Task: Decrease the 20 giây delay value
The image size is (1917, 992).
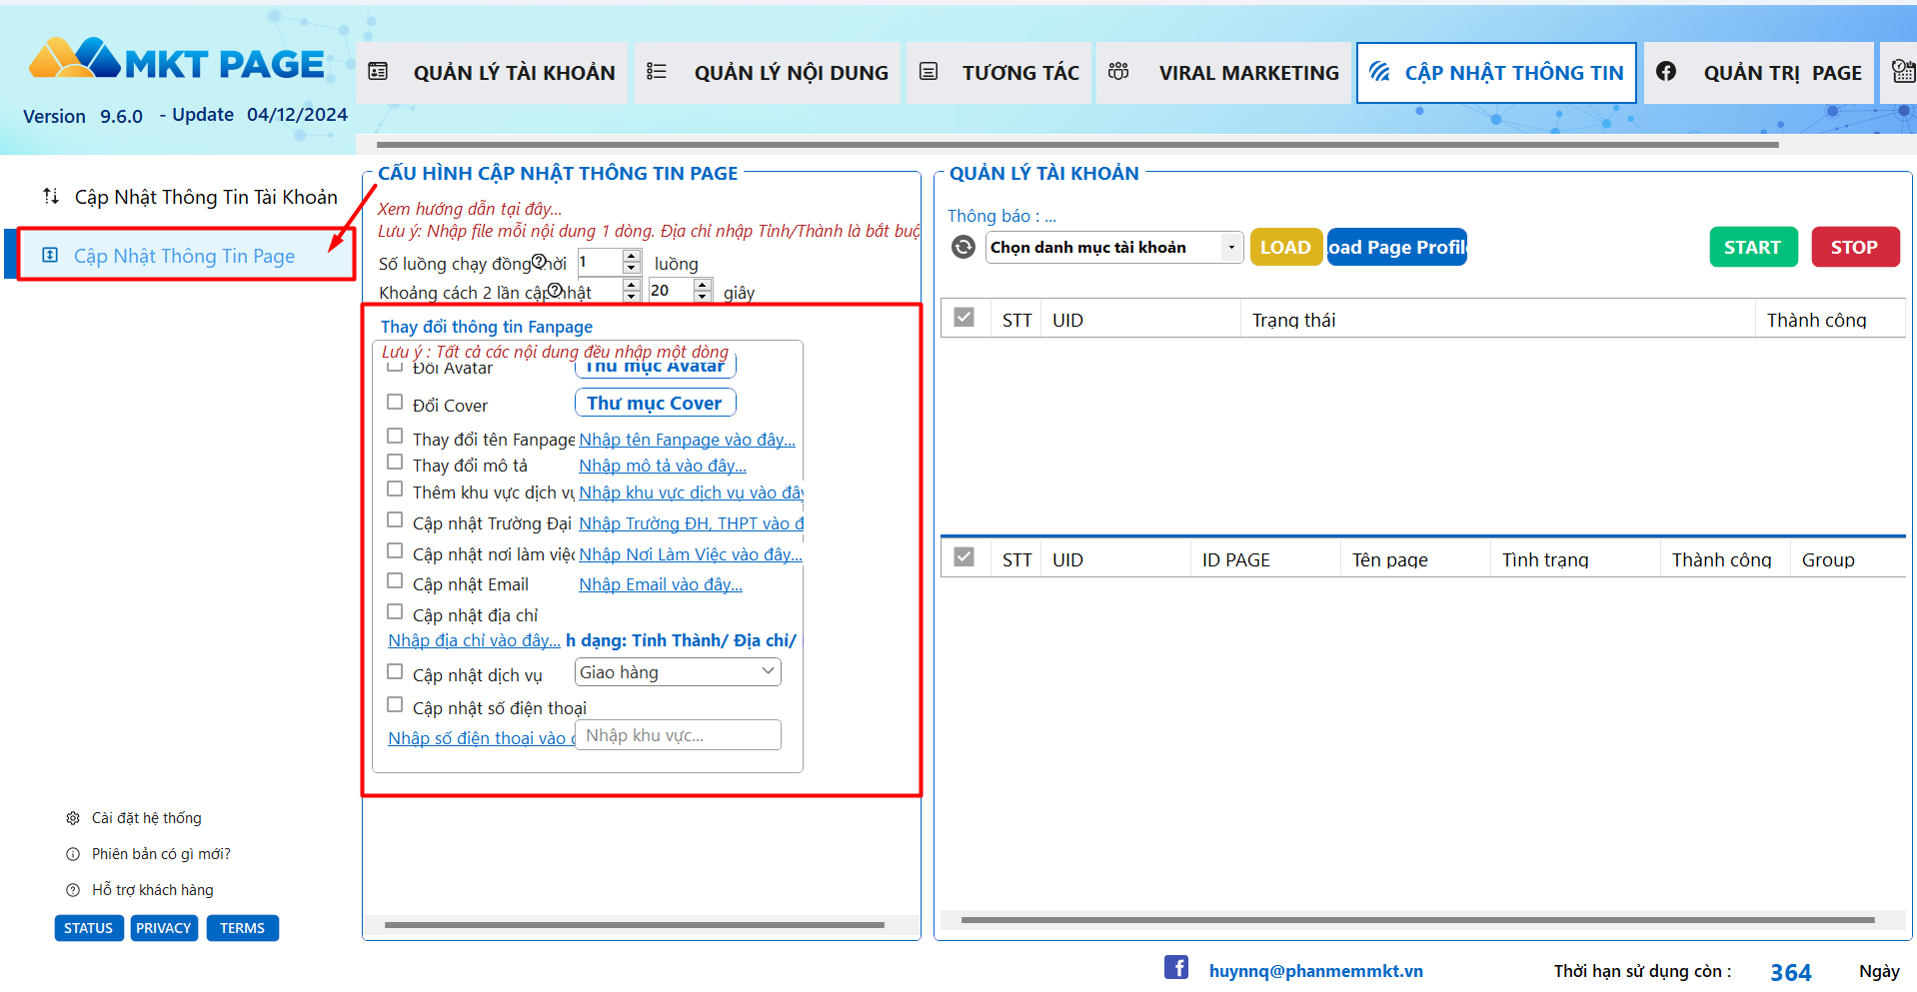Action: pos(703,297)
